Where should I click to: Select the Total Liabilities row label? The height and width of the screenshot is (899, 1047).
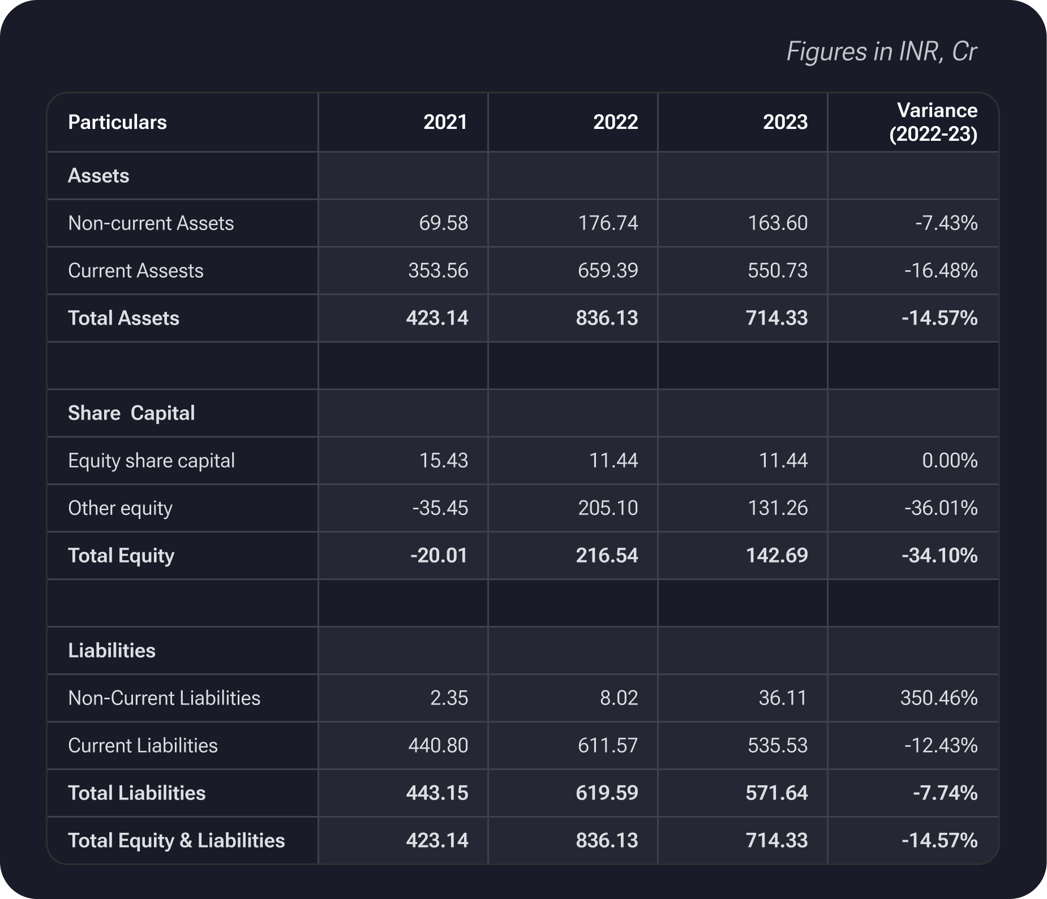136,793
